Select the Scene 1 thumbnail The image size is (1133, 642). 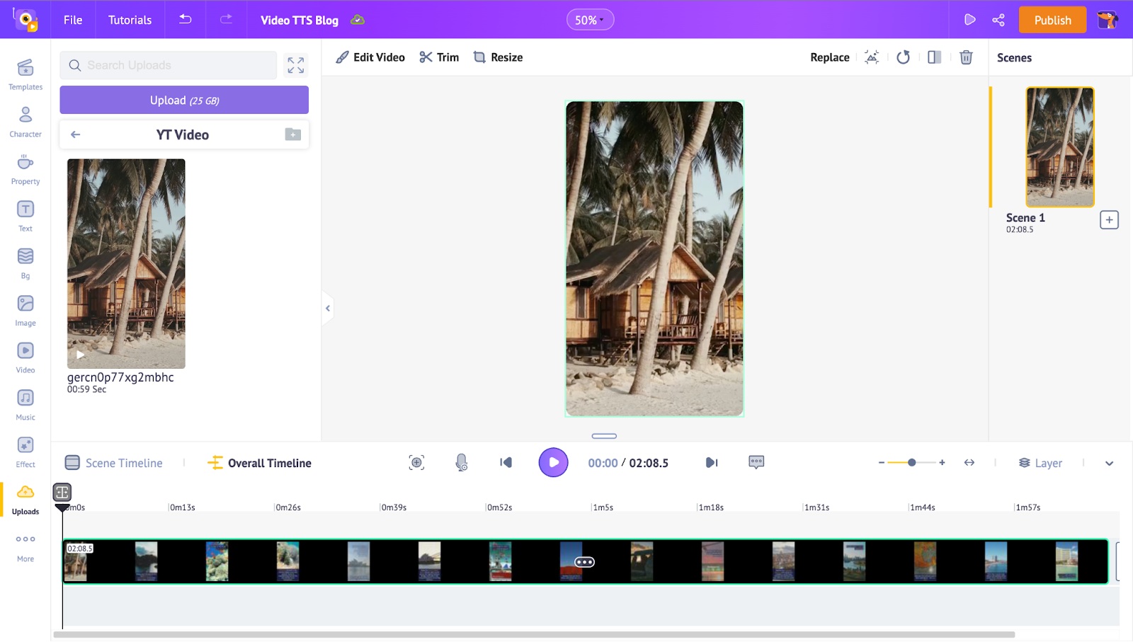[x=1060, y=147]
